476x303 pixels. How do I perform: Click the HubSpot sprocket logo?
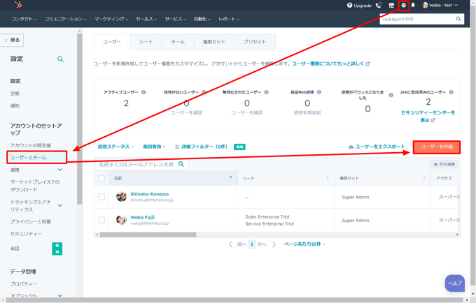(x=17, y=6)
